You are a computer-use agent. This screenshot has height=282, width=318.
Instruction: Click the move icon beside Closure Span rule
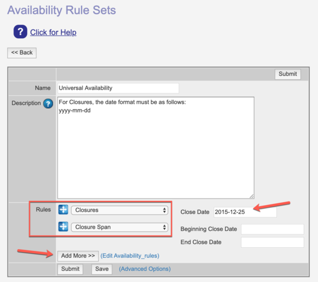click(x=63, y=227)
